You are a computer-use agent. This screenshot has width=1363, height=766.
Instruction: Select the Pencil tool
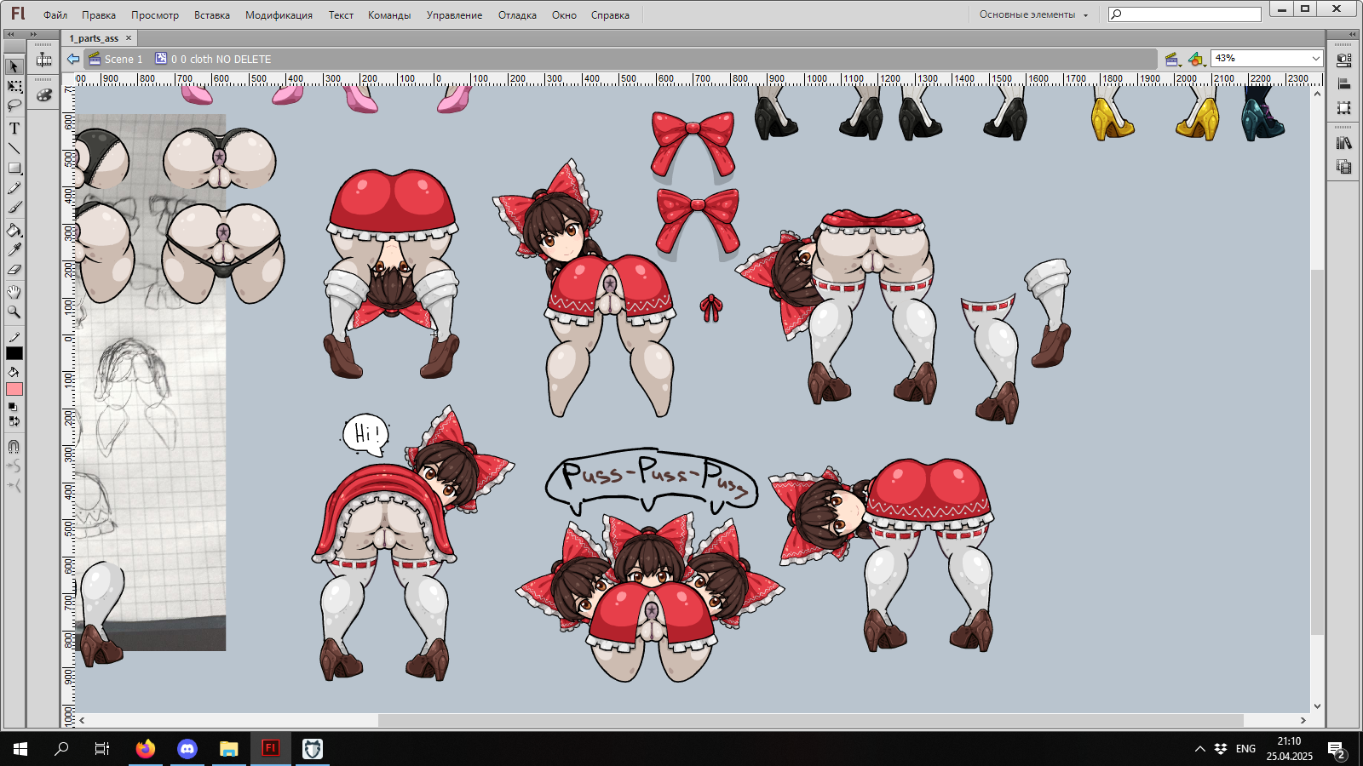click(x=14, y=189)
